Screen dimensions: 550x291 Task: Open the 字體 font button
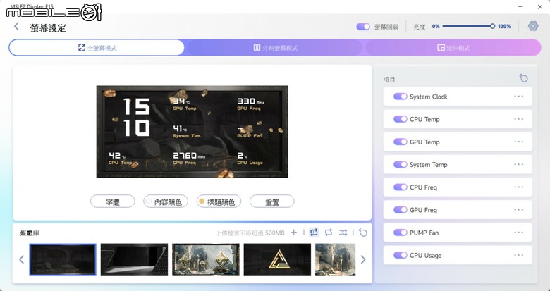[113, 202]
